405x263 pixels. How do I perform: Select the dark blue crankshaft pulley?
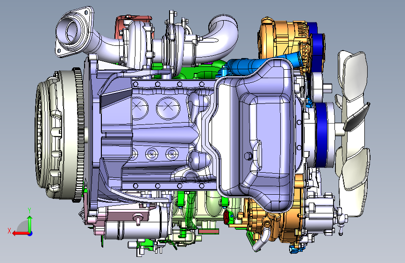pyautogui.click(x=321, y=135)
